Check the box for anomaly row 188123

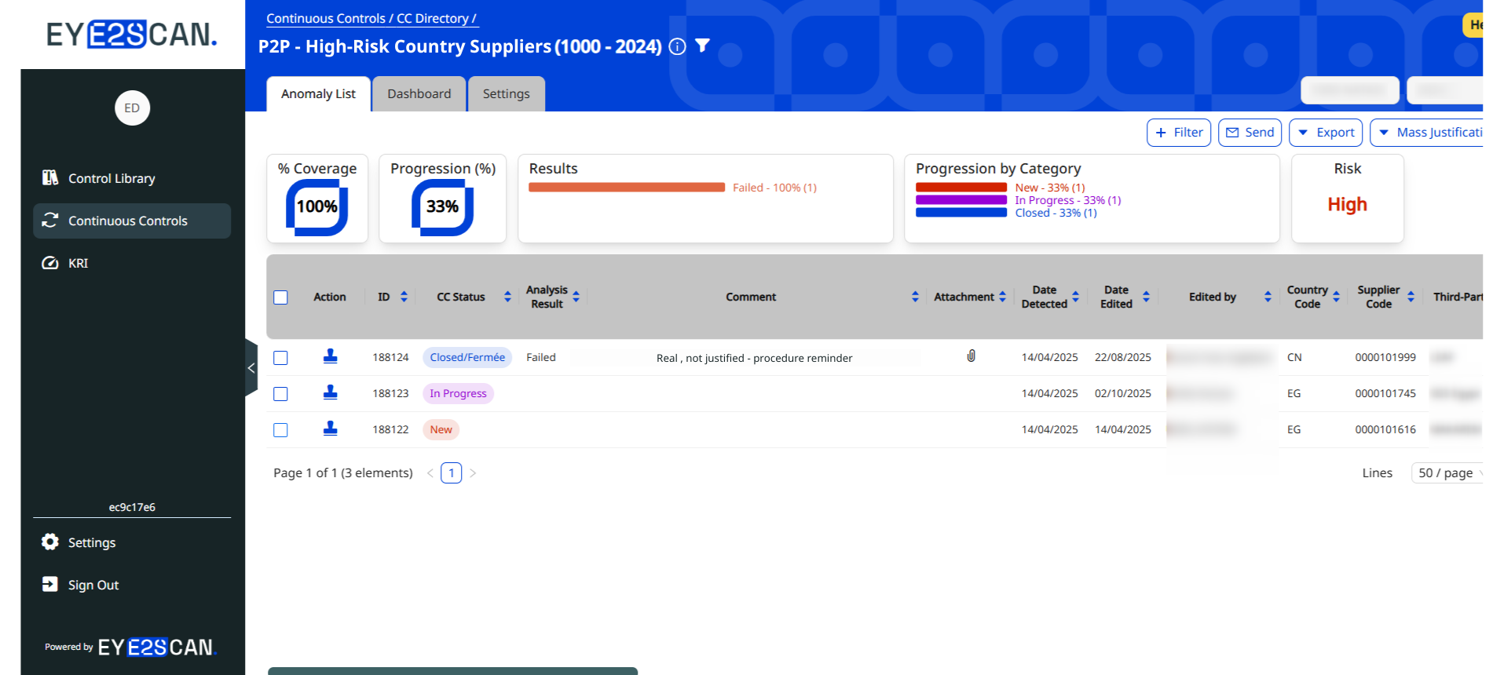[280, 394]
